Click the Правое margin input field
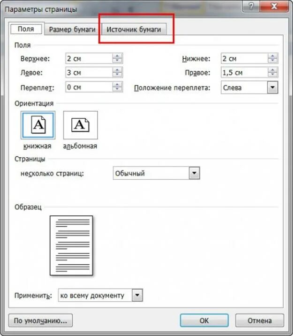Screen dimensions: 293x336 [x=244, y=73]
